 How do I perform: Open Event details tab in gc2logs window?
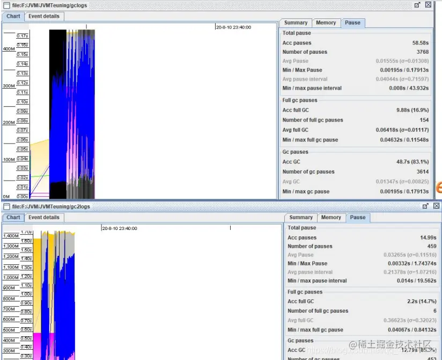pyautogui.click(x=44, y=218)
